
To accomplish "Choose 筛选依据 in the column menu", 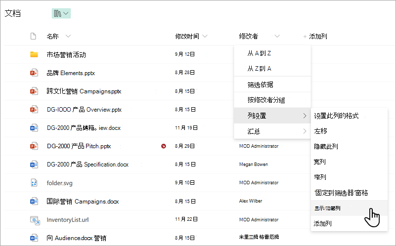I will (272, 84).
